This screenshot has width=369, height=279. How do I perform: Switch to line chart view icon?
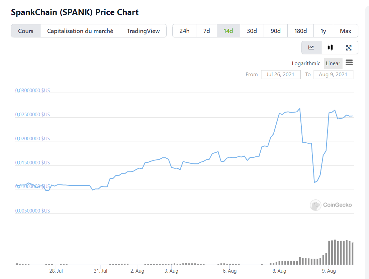[311, 47]
